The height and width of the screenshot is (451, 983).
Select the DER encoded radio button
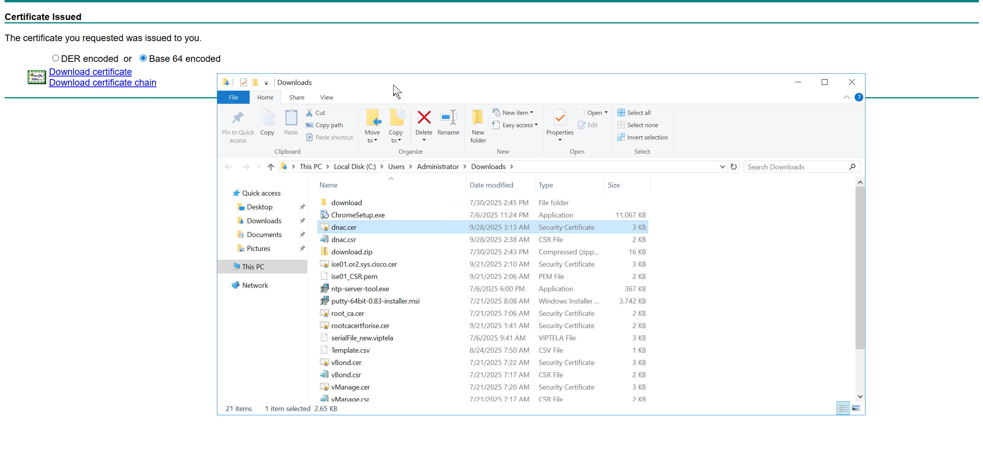[x=56, y=58]
